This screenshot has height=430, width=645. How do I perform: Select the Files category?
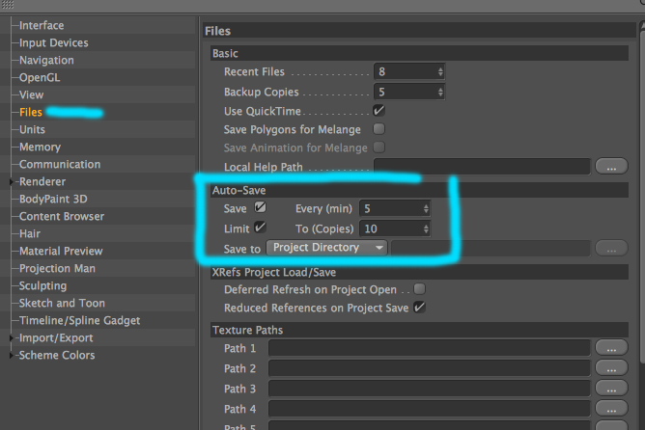coord(31,112)
